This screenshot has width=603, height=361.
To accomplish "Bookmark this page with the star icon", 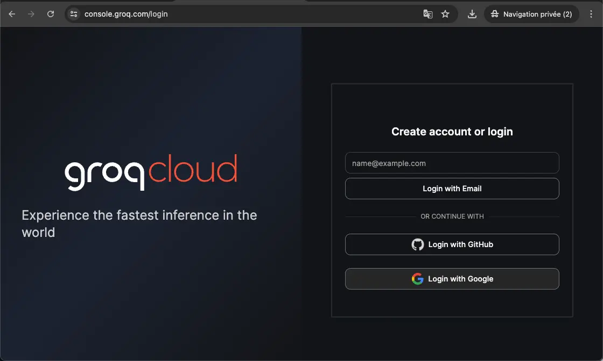I will point(445,15).
